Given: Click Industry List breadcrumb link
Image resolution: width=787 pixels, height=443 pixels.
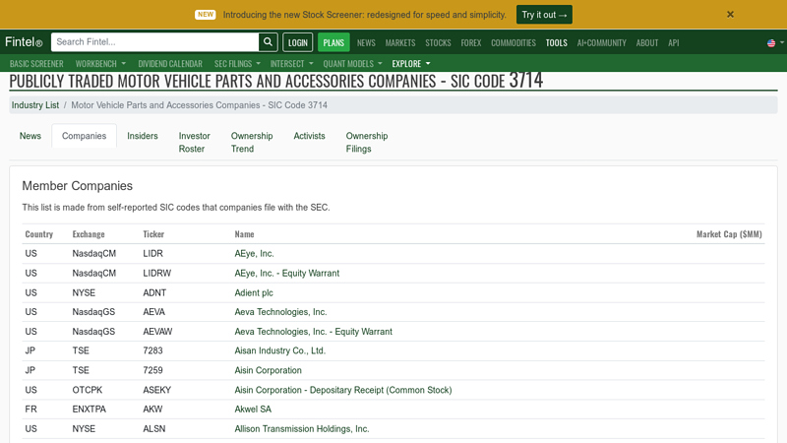Looking at the screenshot, I should coord(35,105).
